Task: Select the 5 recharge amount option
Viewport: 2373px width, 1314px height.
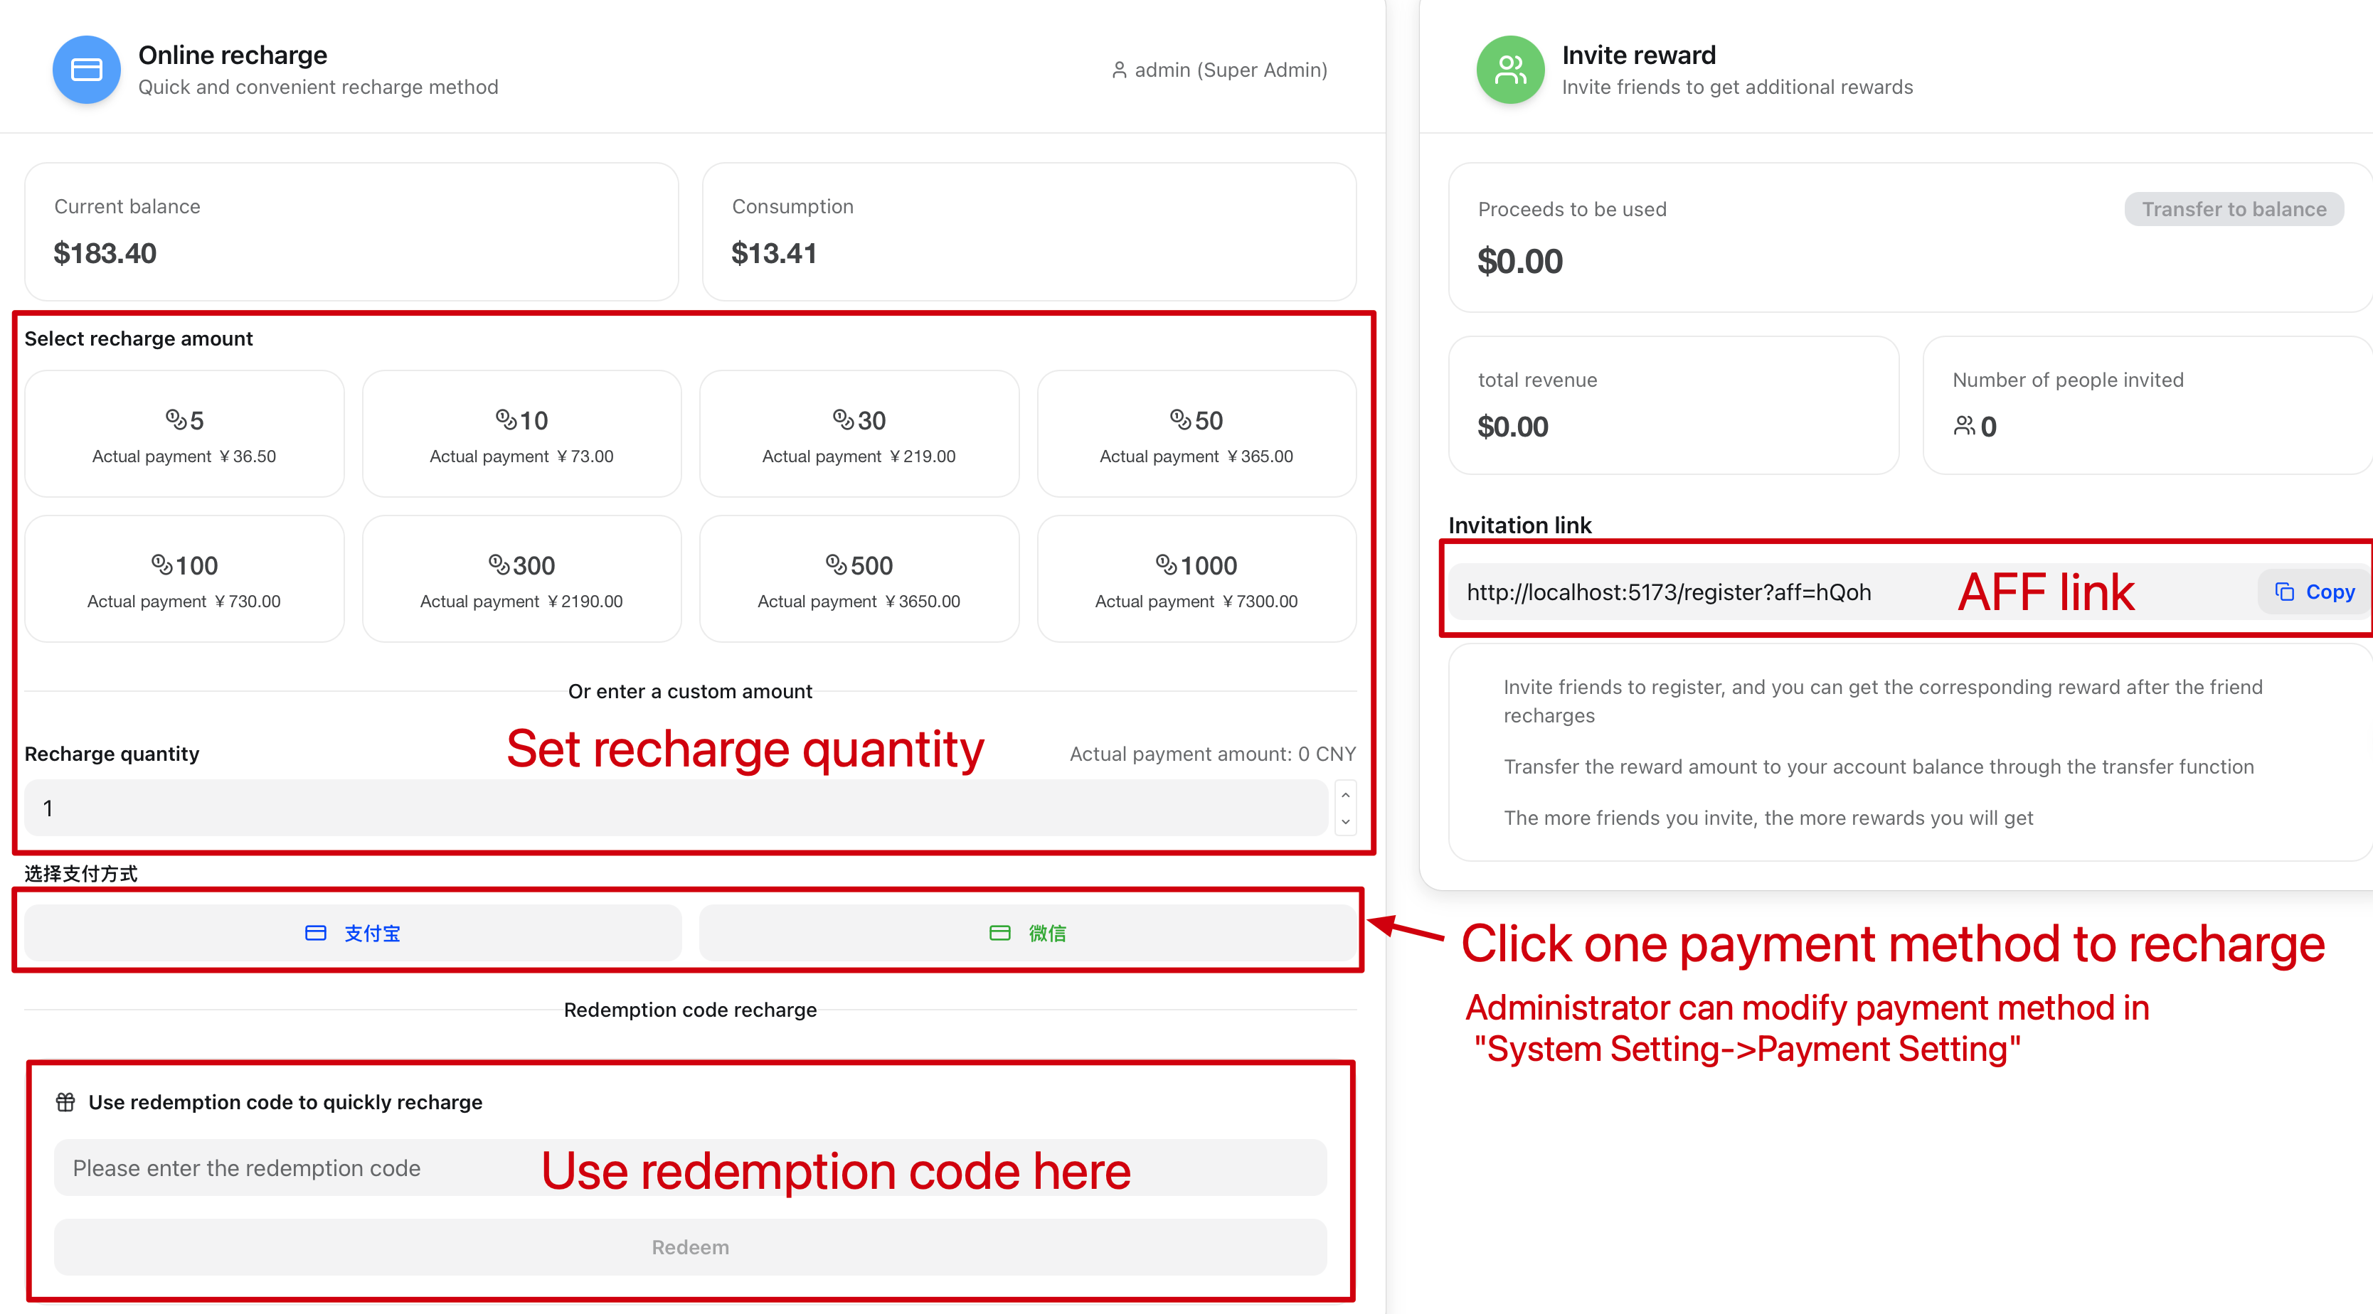Action: 184,434
